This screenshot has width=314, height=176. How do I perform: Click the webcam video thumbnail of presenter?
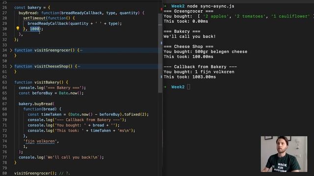pyautogui.click(x=284, y=154)
